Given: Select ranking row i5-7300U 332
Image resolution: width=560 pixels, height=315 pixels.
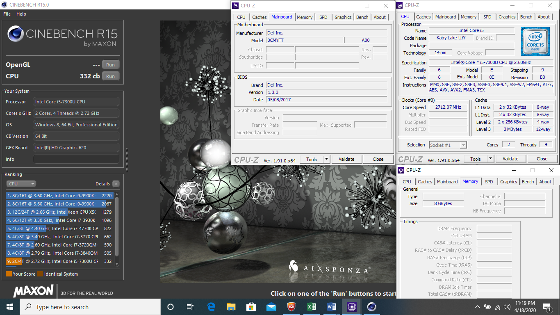Looking at the screenshot, I should click(x=59, y=261).
